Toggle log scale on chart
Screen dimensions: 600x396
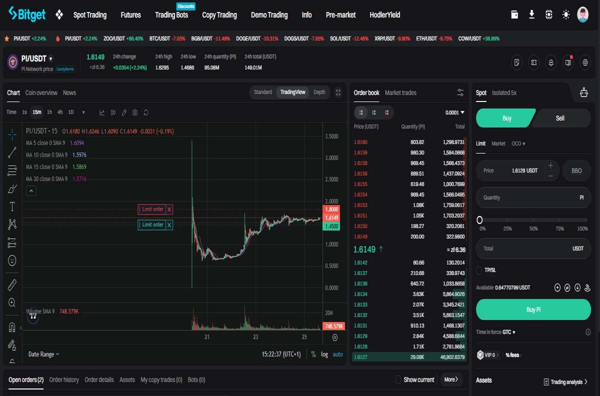click(324, 354)
